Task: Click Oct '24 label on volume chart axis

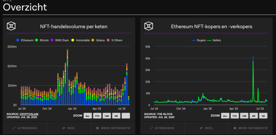Action: click(47, 109)
